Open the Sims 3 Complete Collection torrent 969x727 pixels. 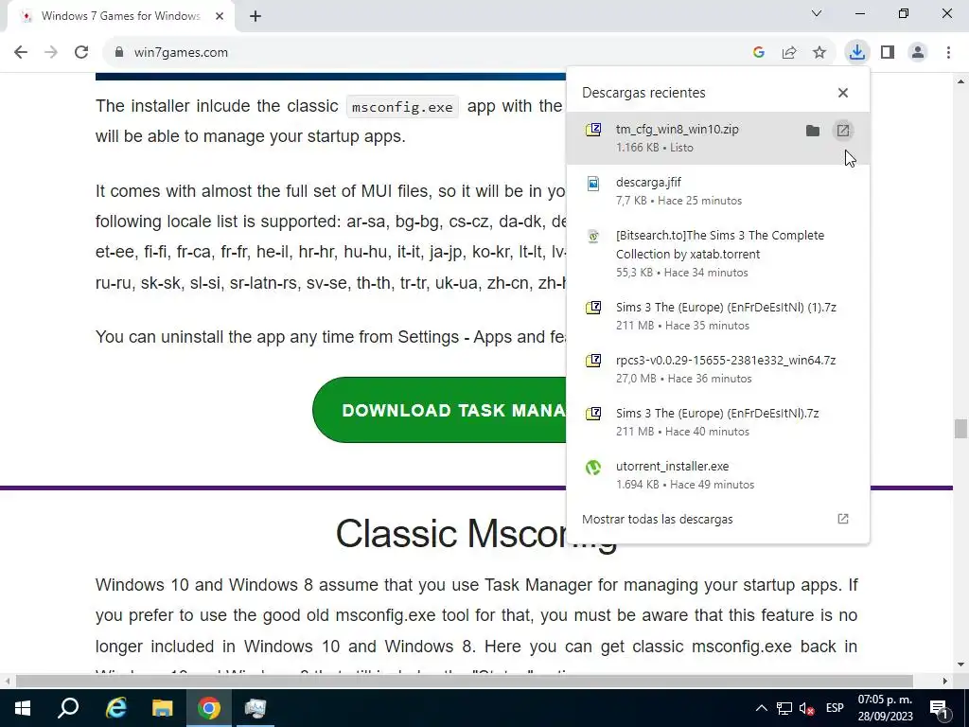point(717,254)
